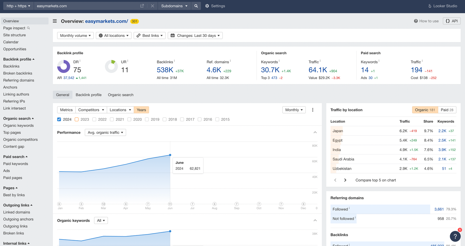
Task: Click Followed domains info icon
Action: (349, 208)
